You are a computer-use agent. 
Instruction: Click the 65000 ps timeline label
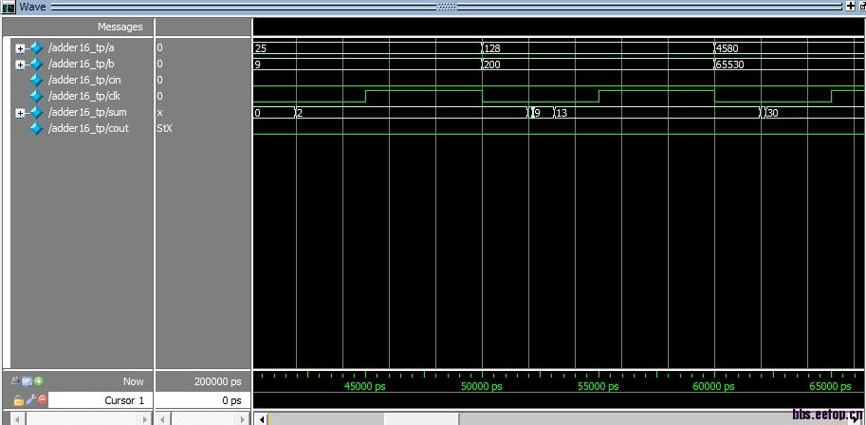coord(830,386)
